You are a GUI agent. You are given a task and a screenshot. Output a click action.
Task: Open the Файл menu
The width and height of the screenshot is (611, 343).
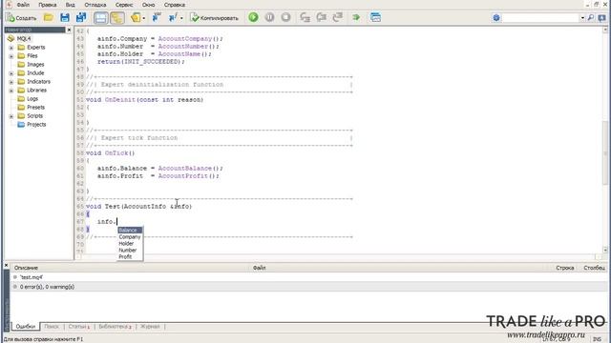tap(23, 5)
